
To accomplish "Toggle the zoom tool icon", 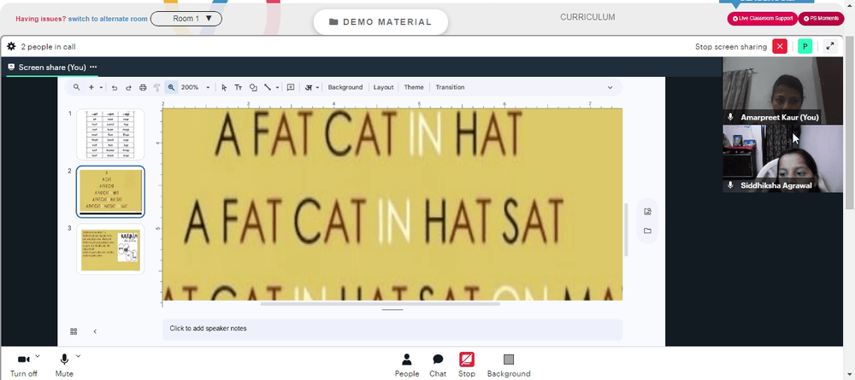I will pyautogui.click(x=171, y=87).
